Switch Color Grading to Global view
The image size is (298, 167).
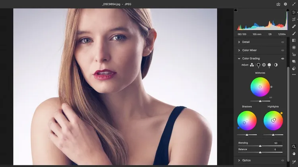click(276, 65)
